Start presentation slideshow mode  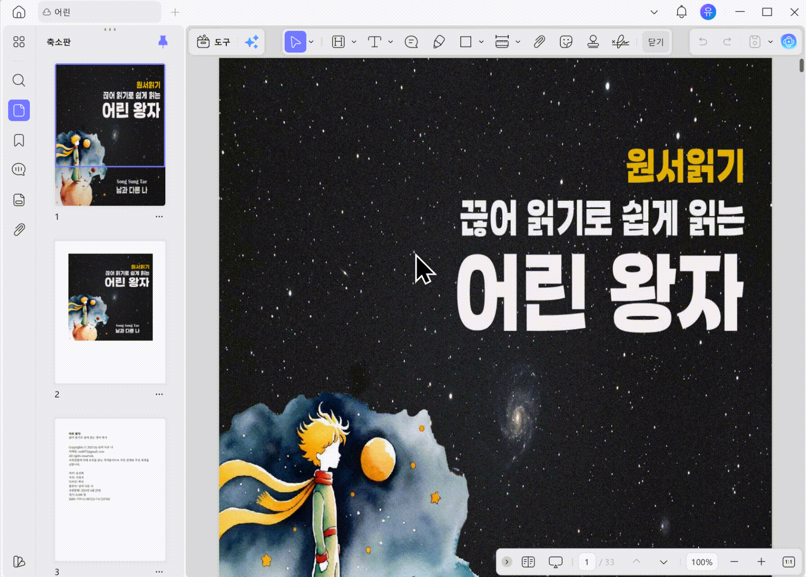pyautogui.click(x=555, y=562)
